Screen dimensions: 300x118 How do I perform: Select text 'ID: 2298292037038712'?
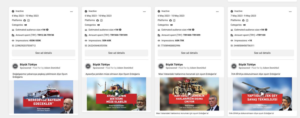tap(24, 46)
